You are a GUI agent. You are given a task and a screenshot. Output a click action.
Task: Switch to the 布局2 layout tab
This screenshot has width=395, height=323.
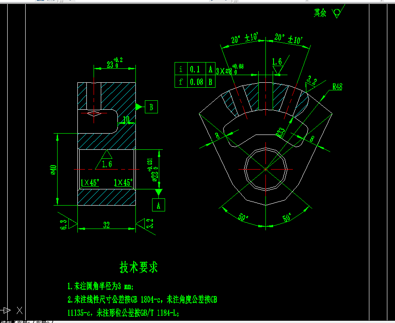(40, 322)
